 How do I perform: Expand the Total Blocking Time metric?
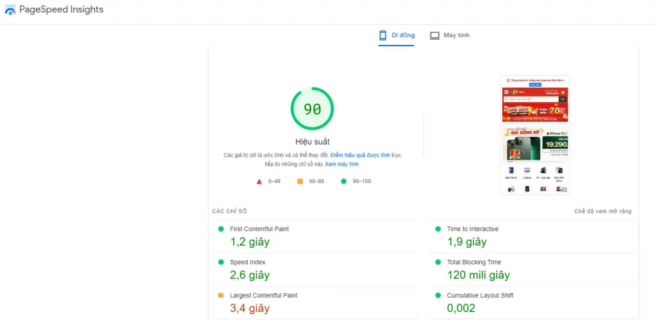coord(473,262)
